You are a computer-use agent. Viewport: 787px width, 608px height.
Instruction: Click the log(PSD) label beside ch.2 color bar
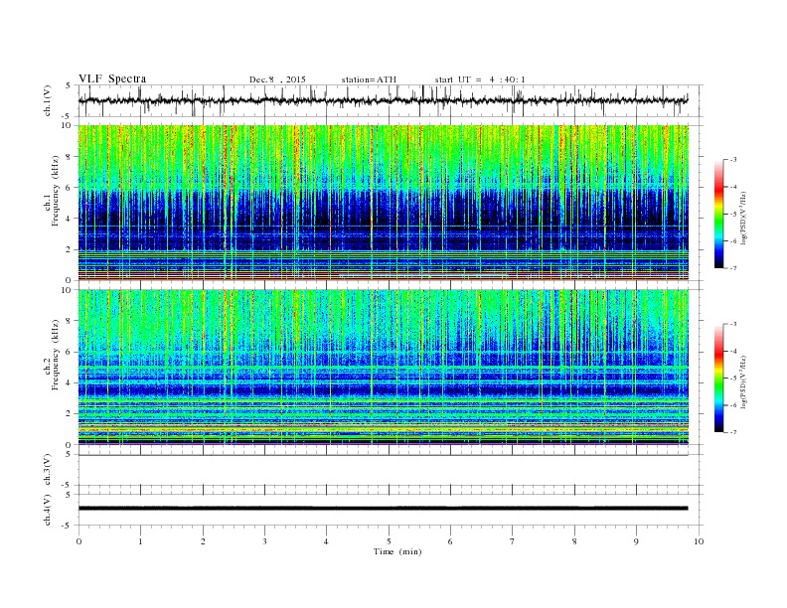coord(743,380)
